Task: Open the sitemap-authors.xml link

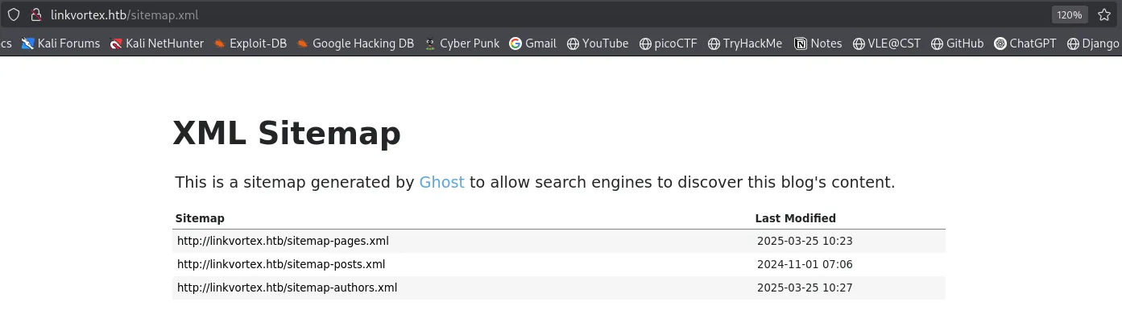Action: pyautogui.click(x=287, y=288)
